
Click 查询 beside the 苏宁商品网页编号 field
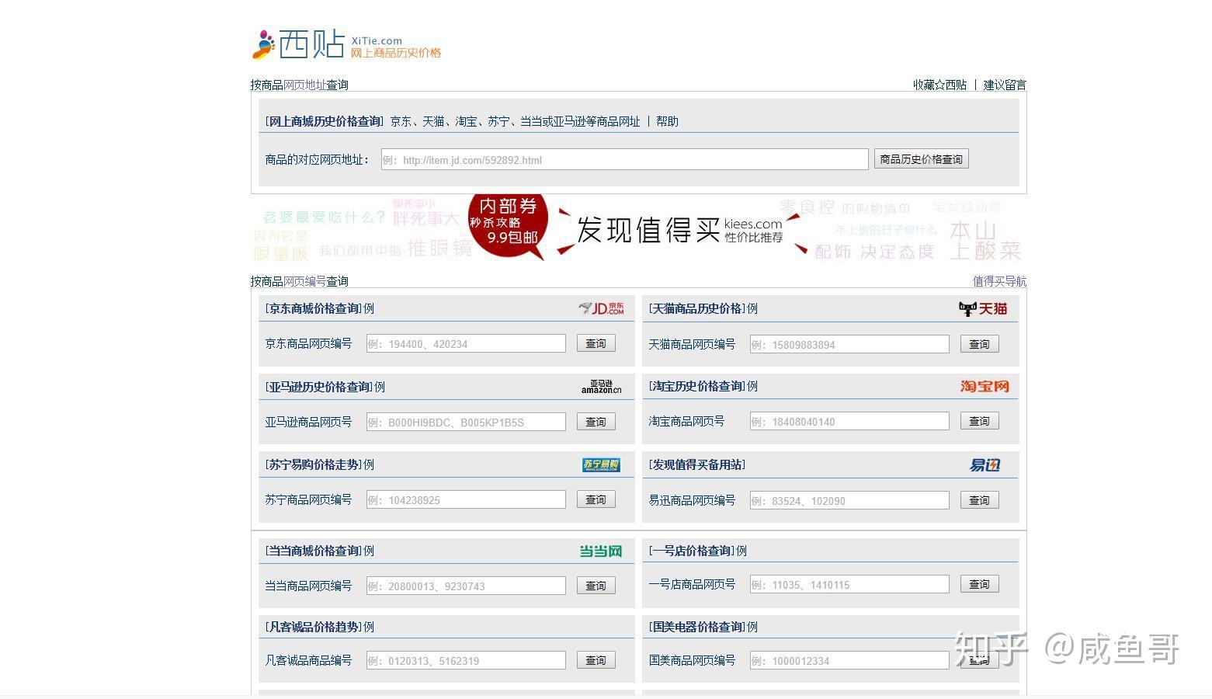[596, 499]
